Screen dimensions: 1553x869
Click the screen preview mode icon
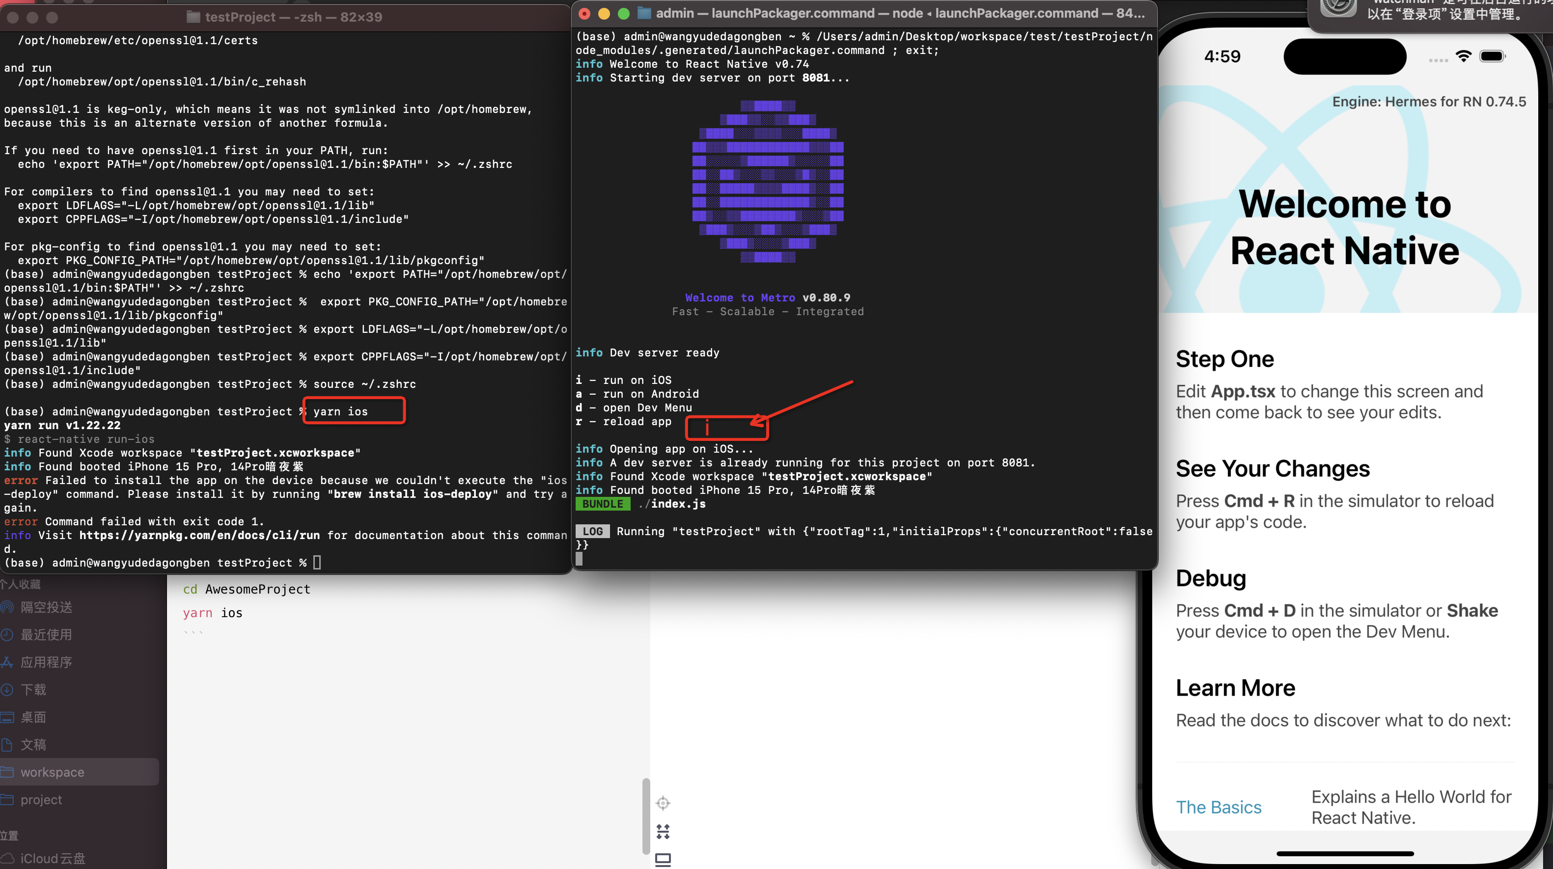pyautogui.click(x=663, y=860)
